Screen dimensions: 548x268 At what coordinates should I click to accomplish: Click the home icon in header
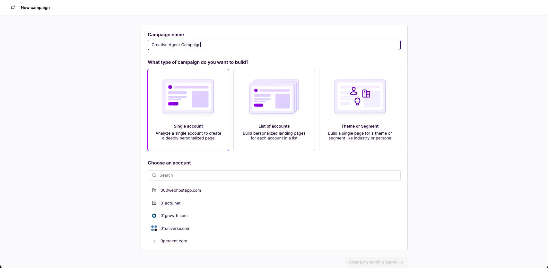(13, 7)
